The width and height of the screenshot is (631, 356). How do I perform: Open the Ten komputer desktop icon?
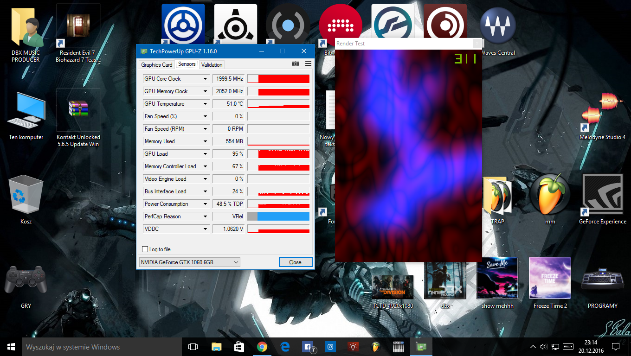(x=26, y=115)
